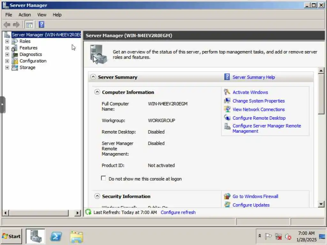
Task: Click the View Network Connections icon
Action: pyautogui.click(x=227, y=109)
